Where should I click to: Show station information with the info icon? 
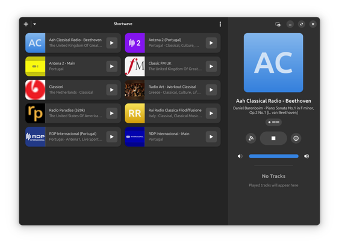[296, 138]
